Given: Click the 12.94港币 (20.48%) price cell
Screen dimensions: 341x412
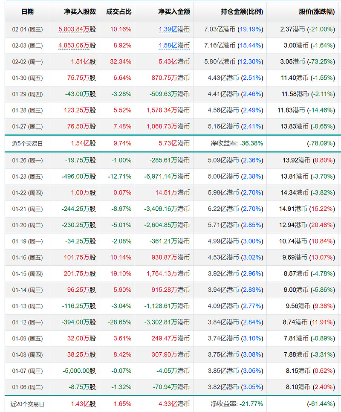Looking at the screenshot, I should 307,225.
